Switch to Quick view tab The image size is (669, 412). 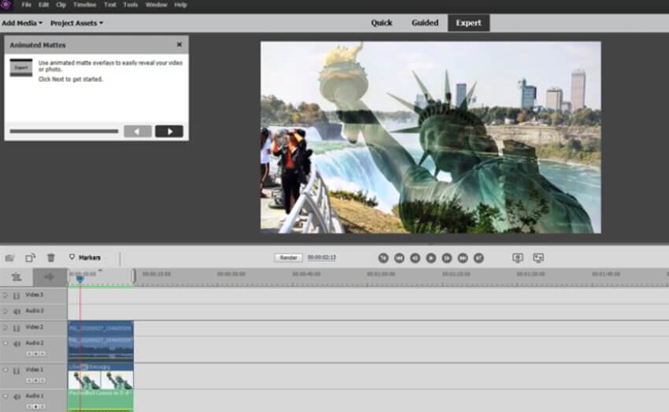(x=382, y=23)
